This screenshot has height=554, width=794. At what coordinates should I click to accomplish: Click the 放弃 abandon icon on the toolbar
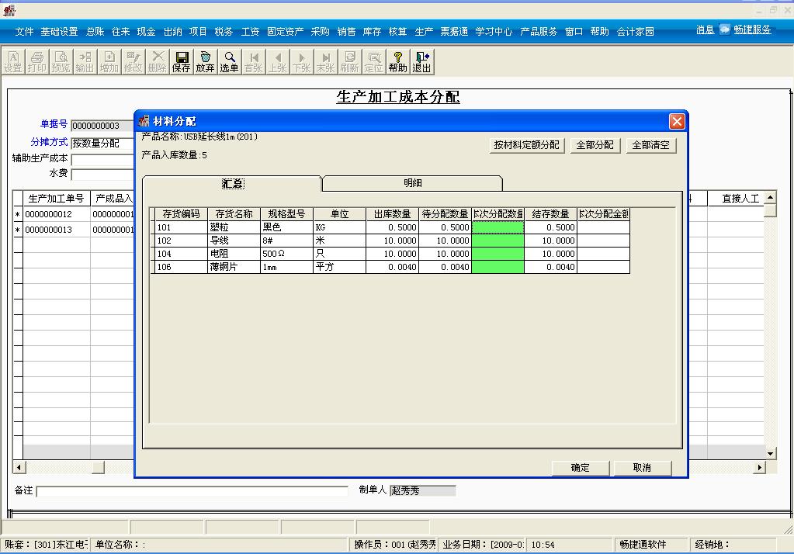click(x=206, y=62)
